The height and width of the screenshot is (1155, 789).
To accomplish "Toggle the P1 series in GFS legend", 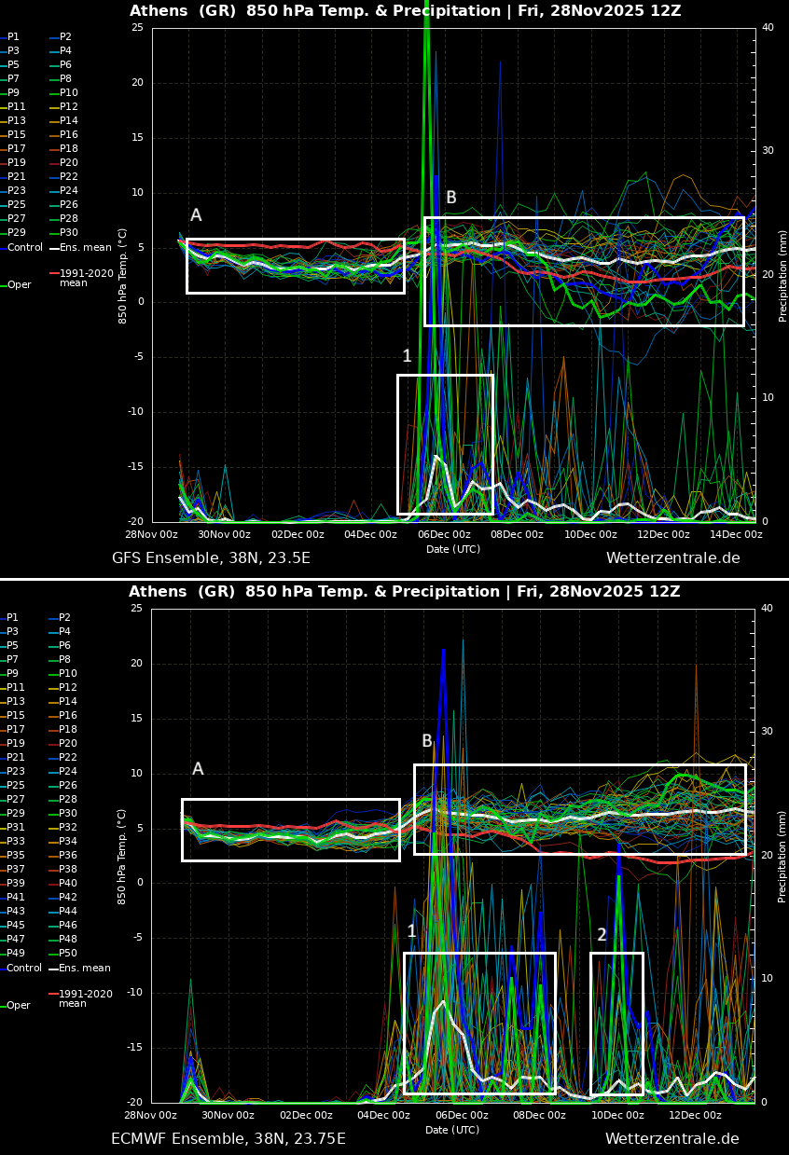I will (13, 37).
